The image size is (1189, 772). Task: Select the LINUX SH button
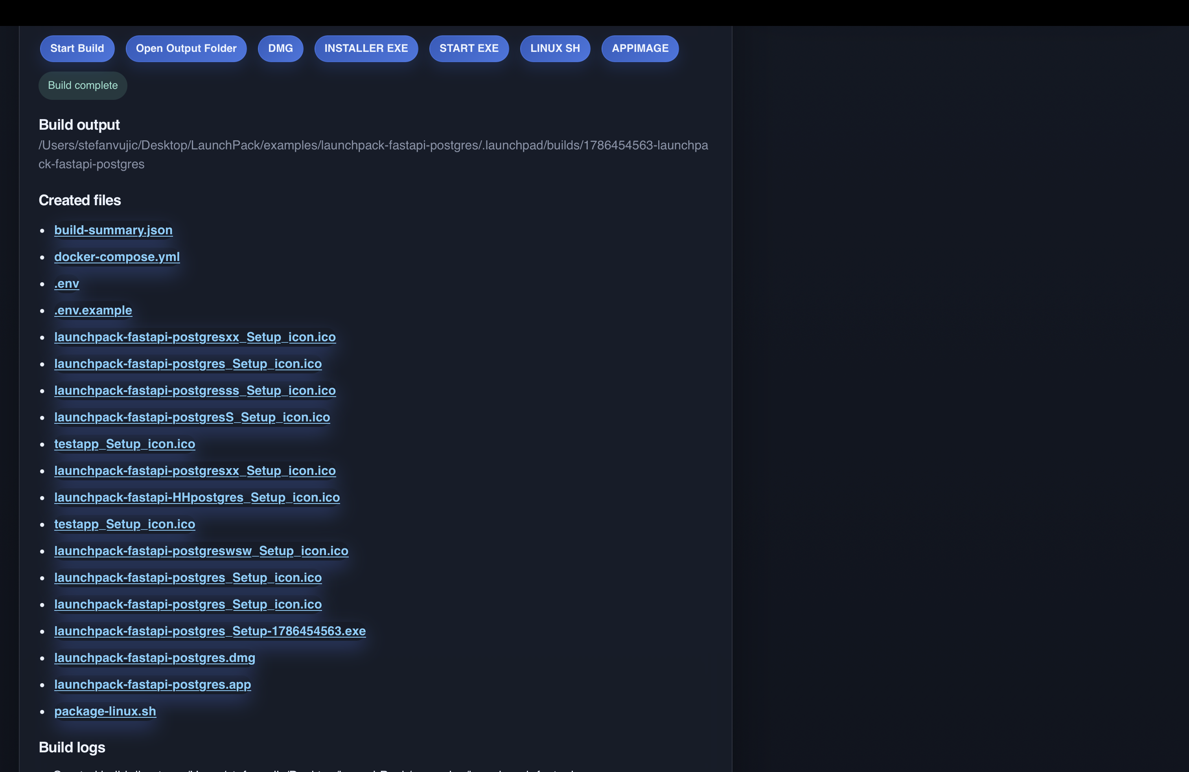(554, 48)
